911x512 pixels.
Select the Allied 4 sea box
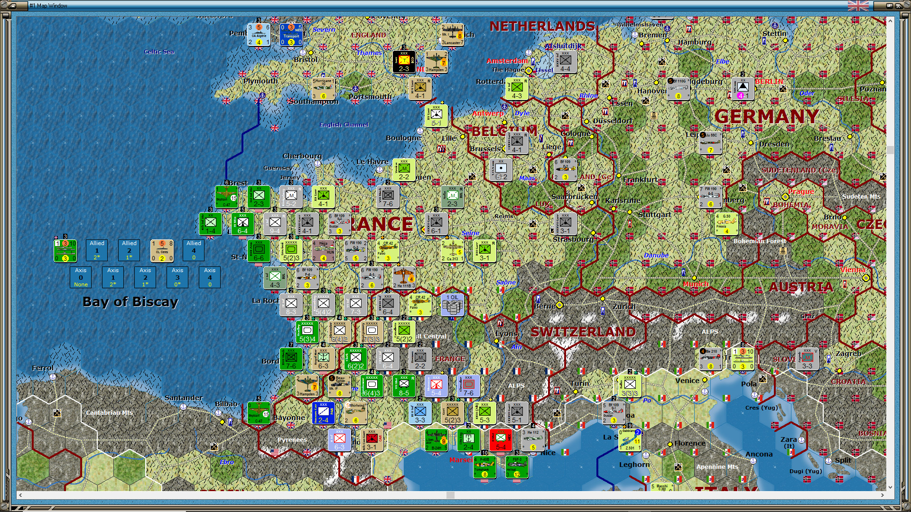(194, 250)
